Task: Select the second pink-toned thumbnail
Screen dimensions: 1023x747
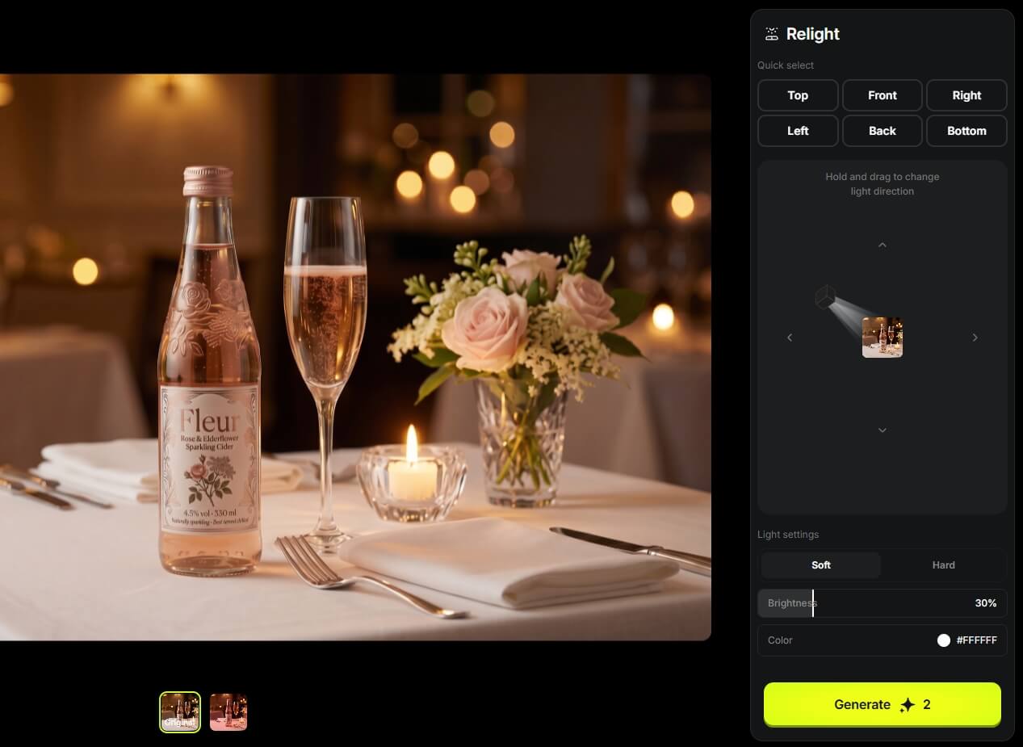Action: [228, 712]
